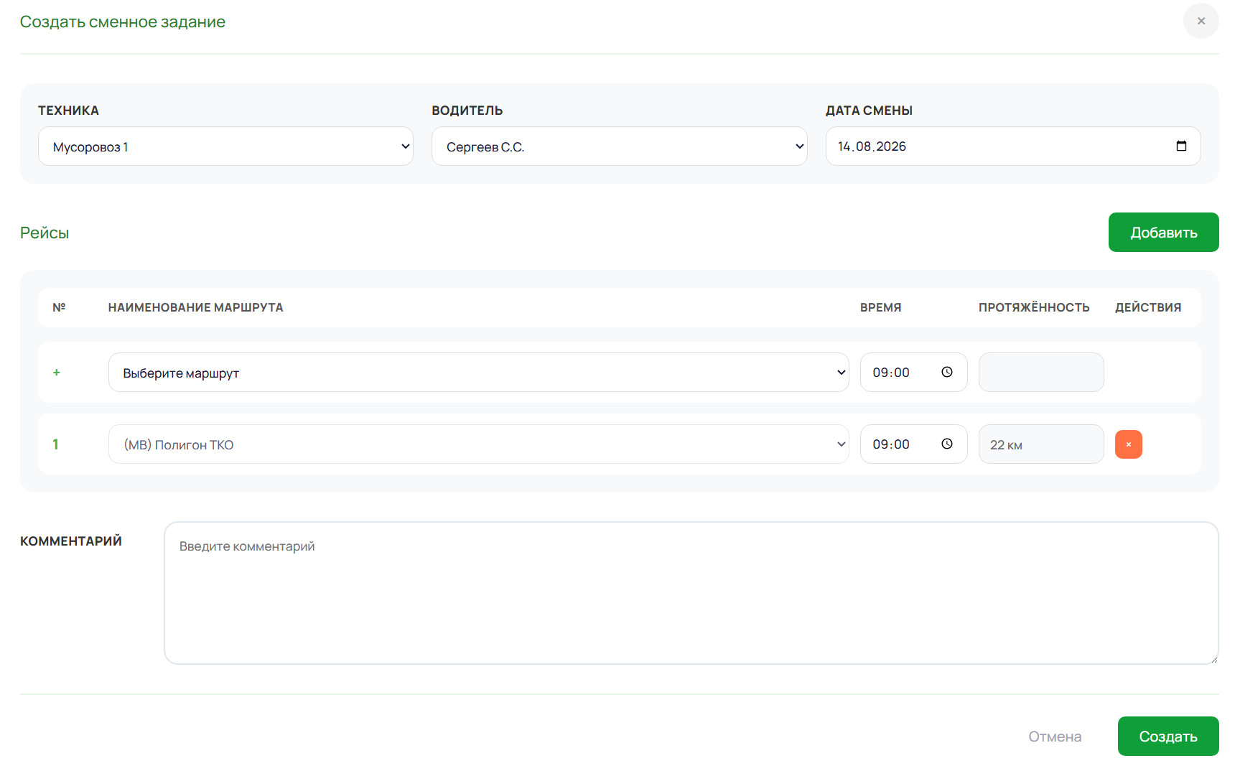This screenshot has height=771, width=1235.
Task: Click the Техника label
Action: coord(68,111)
